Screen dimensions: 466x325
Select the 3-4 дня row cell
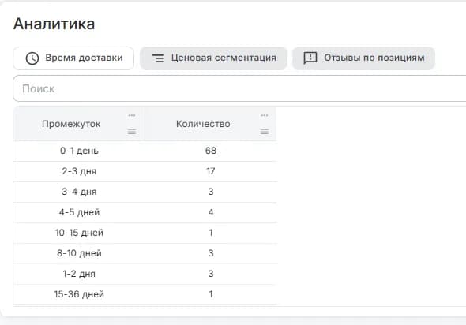coord(79,192)
